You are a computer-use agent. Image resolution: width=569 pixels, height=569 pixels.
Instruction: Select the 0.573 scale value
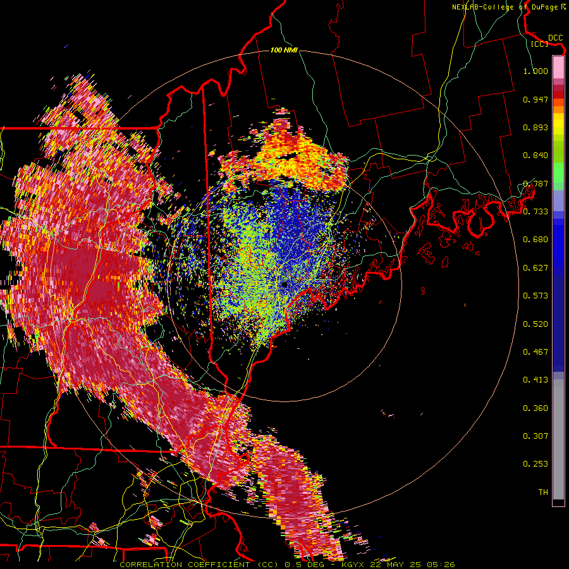pyautogui.click(x=535, y=296)
